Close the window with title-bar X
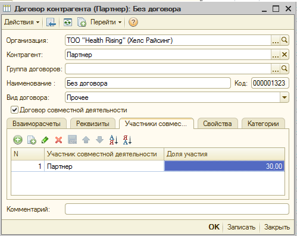 288,9
